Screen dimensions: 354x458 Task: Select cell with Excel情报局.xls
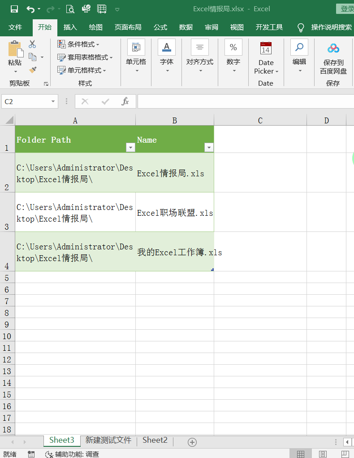[175, 173]
